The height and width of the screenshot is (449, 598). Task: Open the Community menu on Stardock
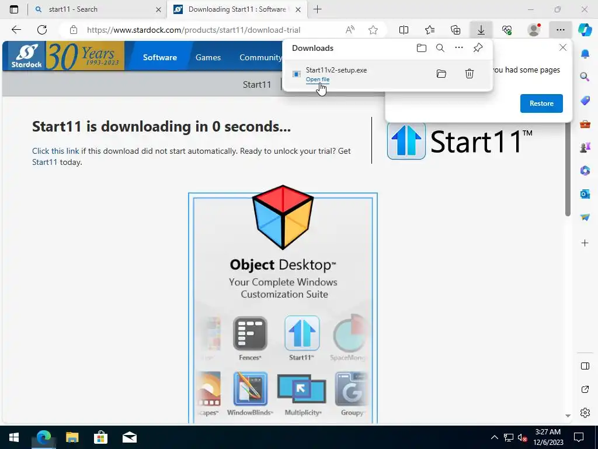click(260, 57)
